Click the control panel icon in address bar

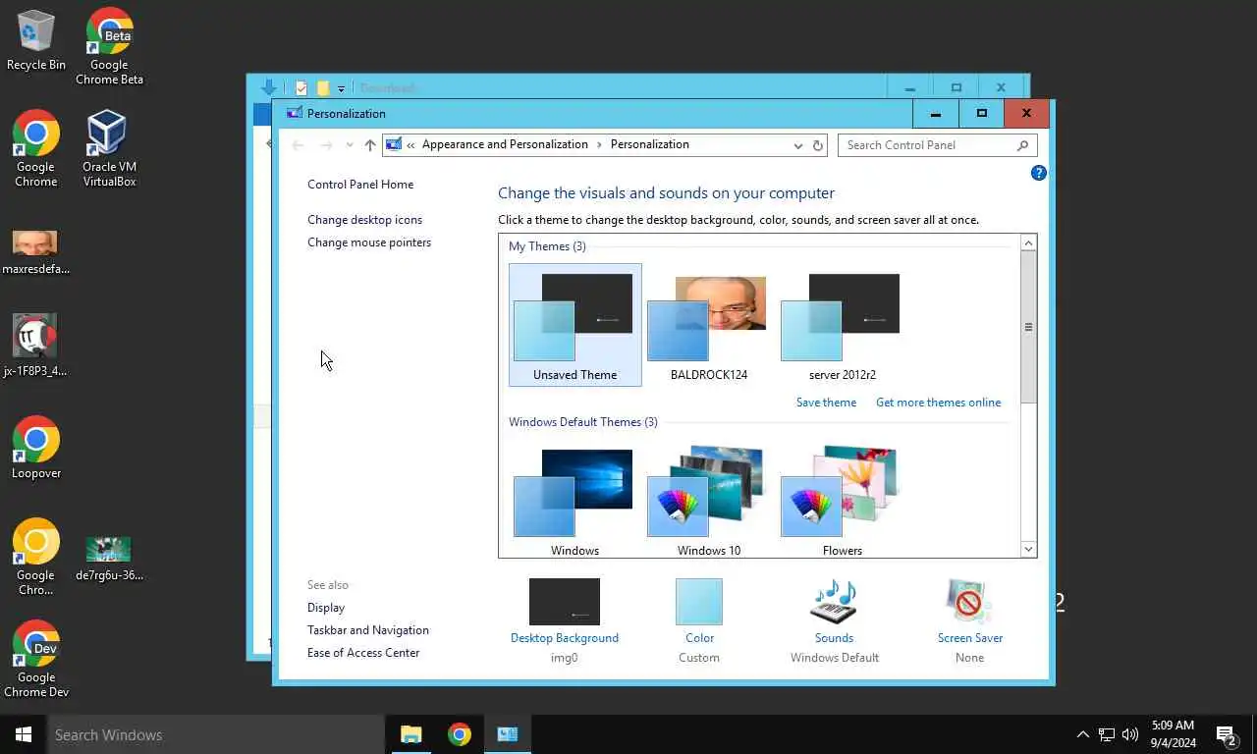(x=394, y=144)
